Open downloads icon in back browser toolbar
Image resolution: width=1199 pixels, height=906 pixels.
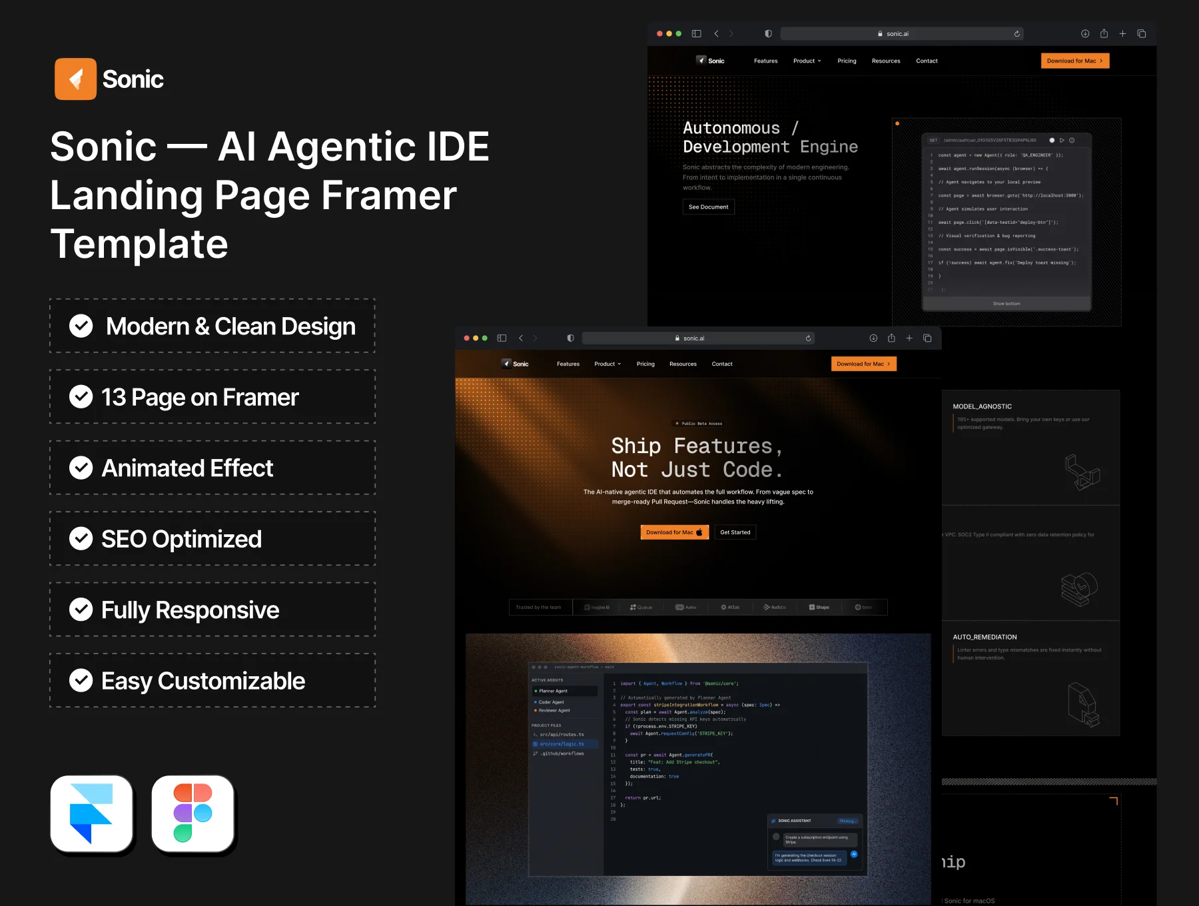pyautogui.click(x=1085, y=33)
